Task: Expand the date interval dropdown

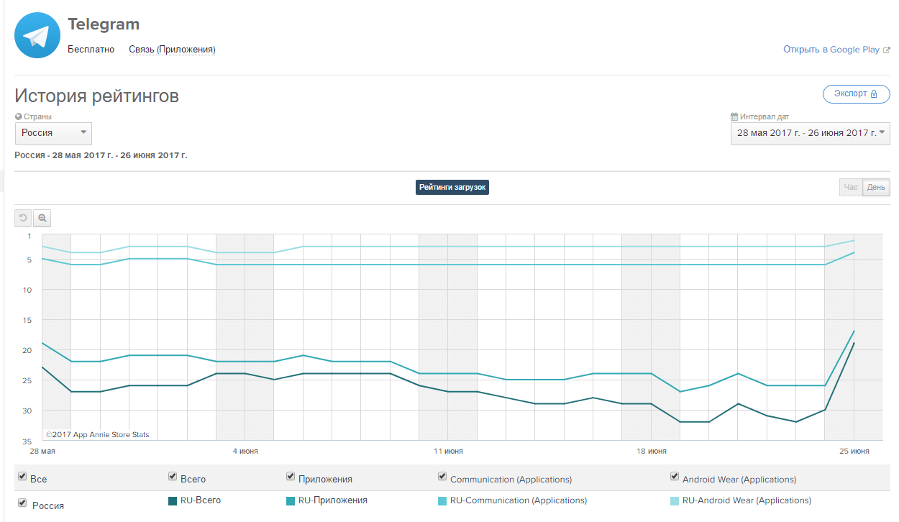Action: [810, 133]
